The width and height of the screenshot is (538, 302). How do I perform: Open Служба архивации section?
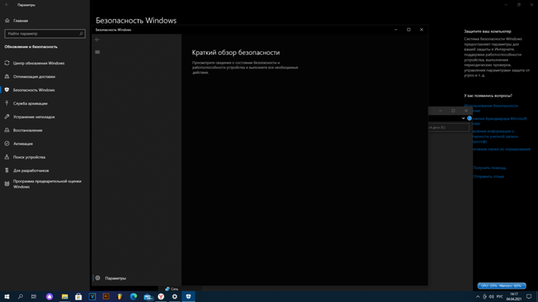point(30,103)
